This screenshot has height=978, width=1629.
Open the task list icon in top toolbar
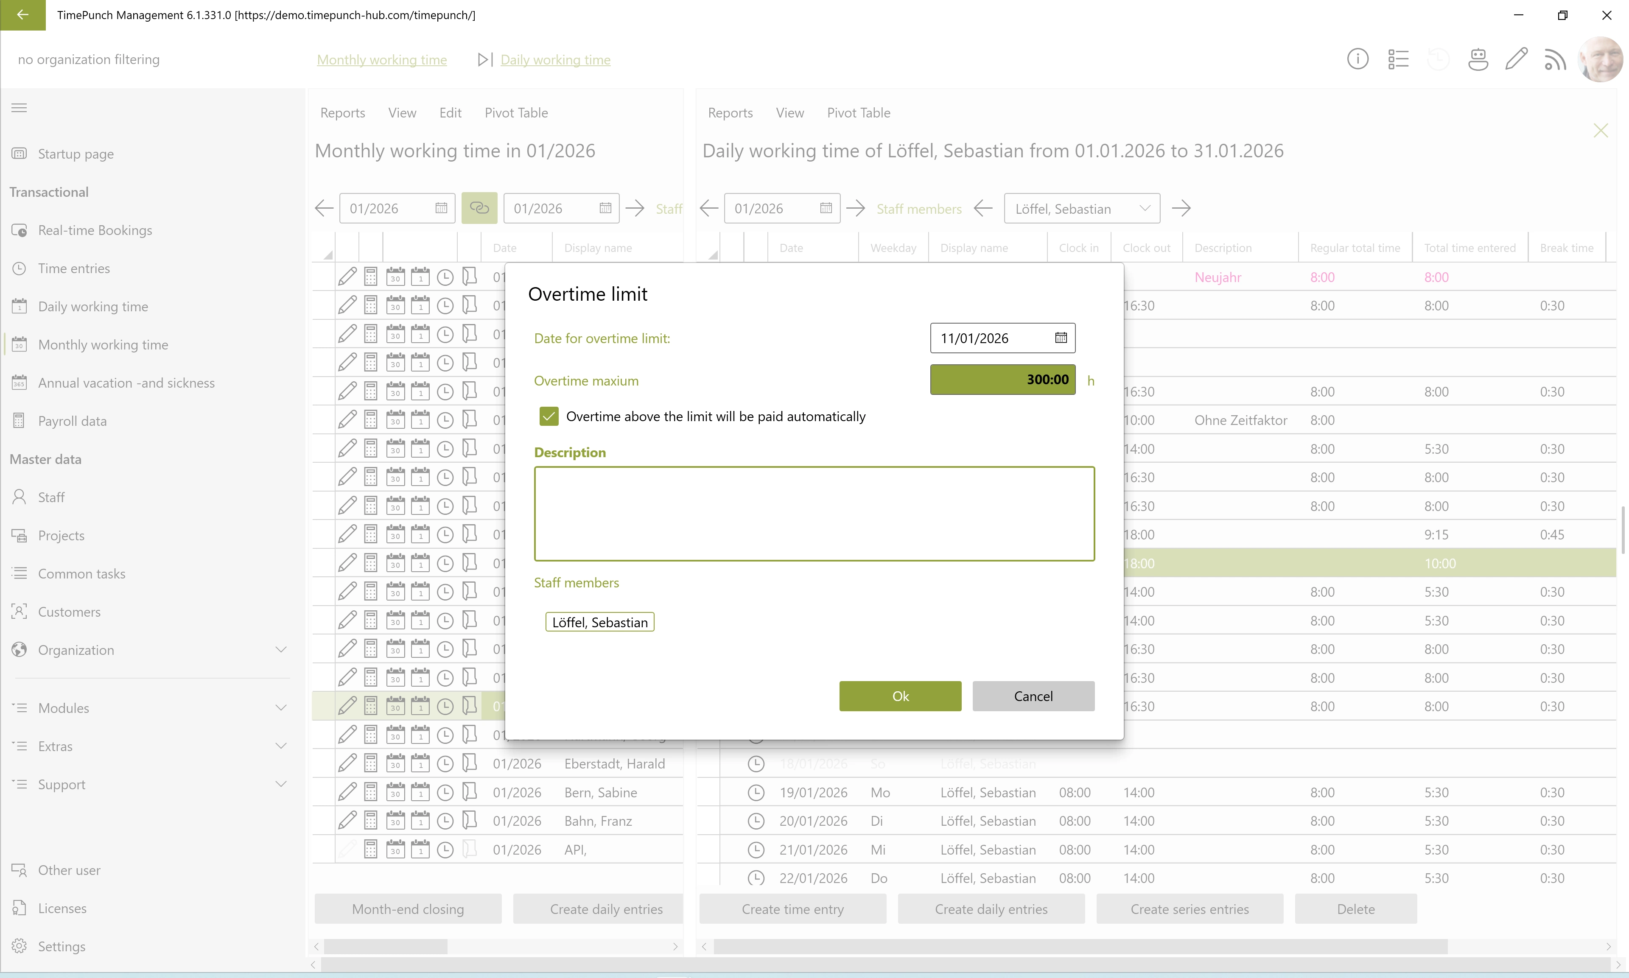1398,59
